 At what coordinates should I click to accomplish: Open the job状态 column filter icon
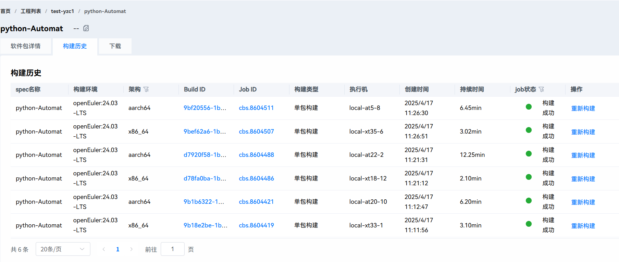(x=541, y=89)
